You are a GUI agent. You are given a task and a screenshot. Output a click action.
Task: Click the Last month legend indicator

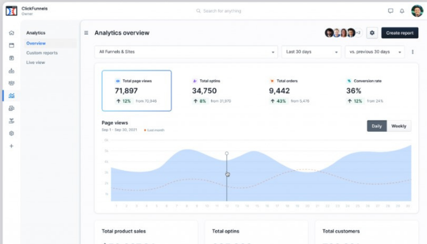154,130
